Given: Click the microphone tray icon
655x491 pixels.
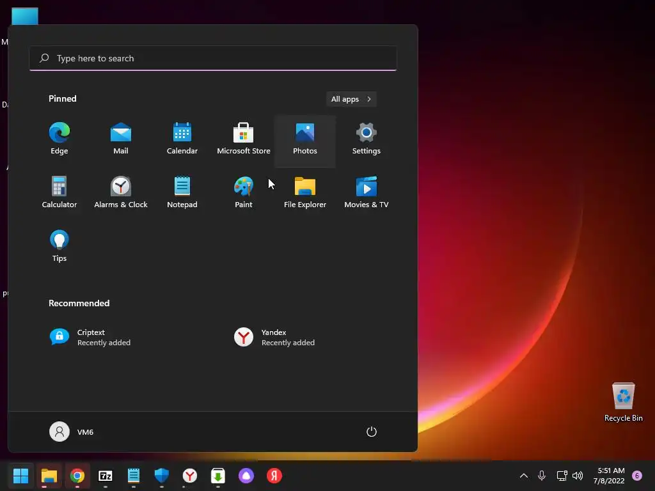Looking at the screenshot, I should pyautogui.click(x=542, y=476).
